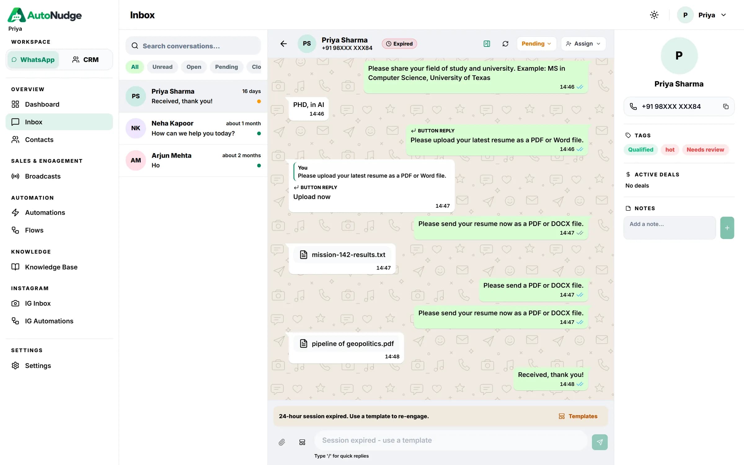
Task: Select the Open filter tab
Action: (x=194, y=67)
